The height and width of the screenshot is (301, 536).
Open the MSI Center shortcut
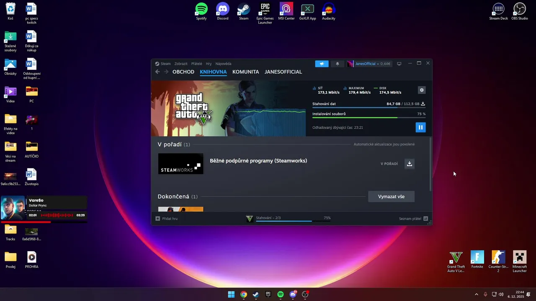tap(286, 12)
